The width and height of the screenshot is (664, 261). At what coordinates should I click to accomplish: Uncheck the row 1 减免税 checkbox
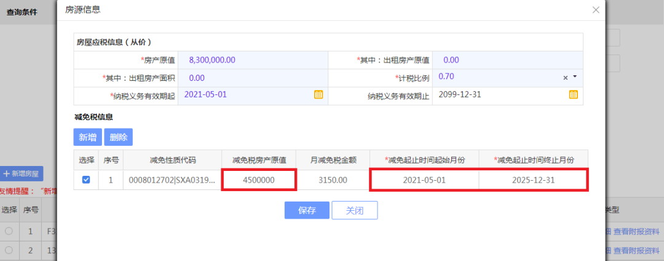click(86, 180)
